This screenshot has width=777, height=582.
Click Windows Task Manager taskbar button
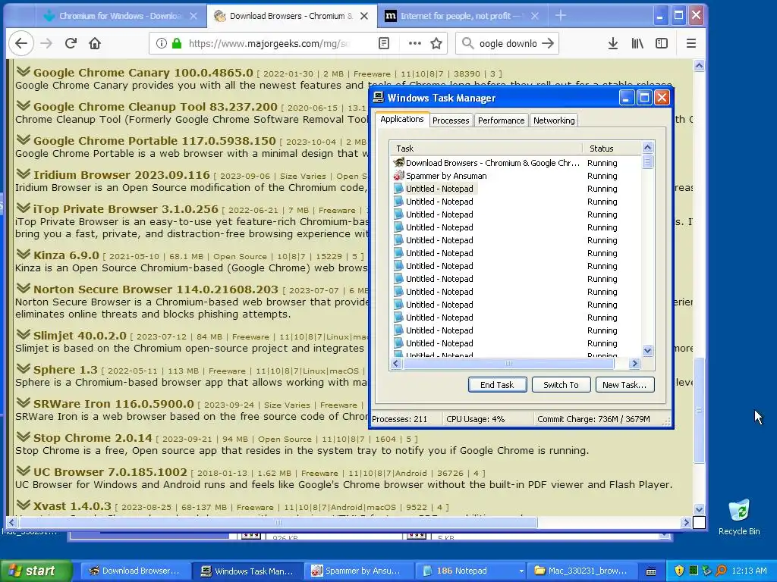[x=247, y=571]
